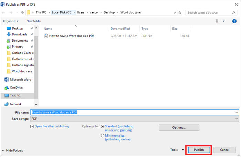The image size is (241, 157).
Task: Click the Options... button
Action: [179, 127]
